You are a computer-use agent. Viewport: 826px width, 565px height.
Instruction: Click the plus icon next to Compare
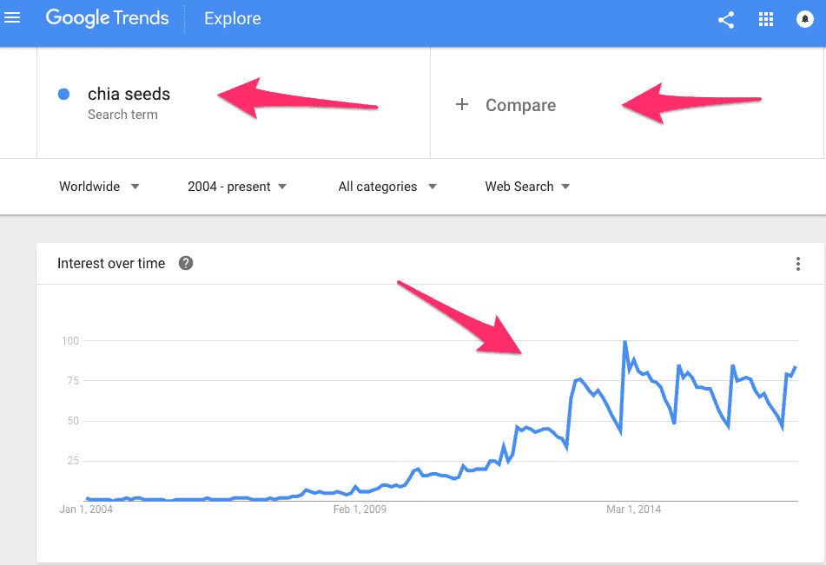tap(462, 104)
